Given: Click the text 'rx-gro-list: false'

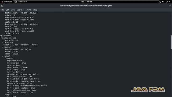Looking at the screenshot, I should point(17,67).
